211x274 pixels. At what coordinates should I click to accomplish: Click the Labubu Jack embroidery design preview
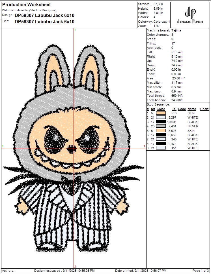pyautogui.click(x=74, y=148)
